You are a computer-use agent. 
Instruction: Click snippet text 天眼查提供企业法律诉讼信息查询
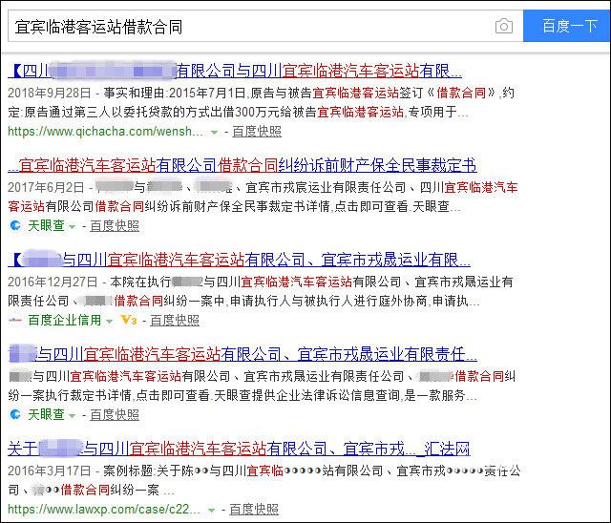point(306,396)
